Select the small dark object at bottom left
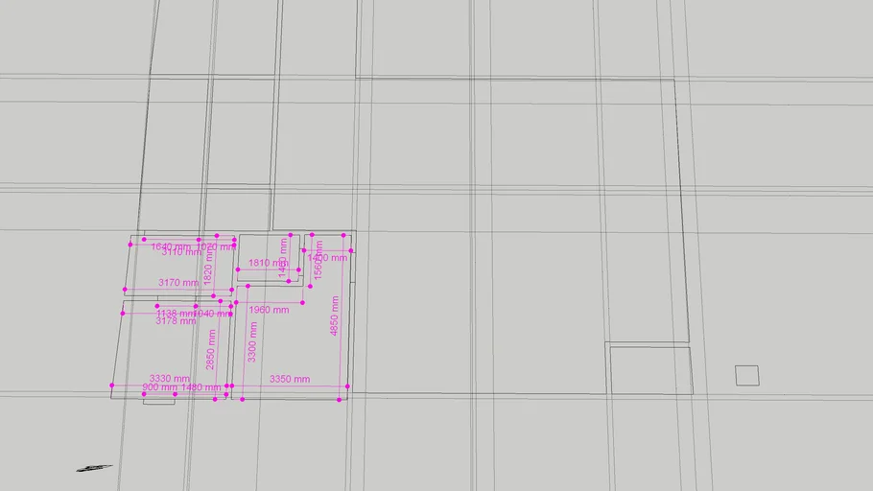Viewport: 873px width, 491px height. pyautogui.click(x=94, y=468)
